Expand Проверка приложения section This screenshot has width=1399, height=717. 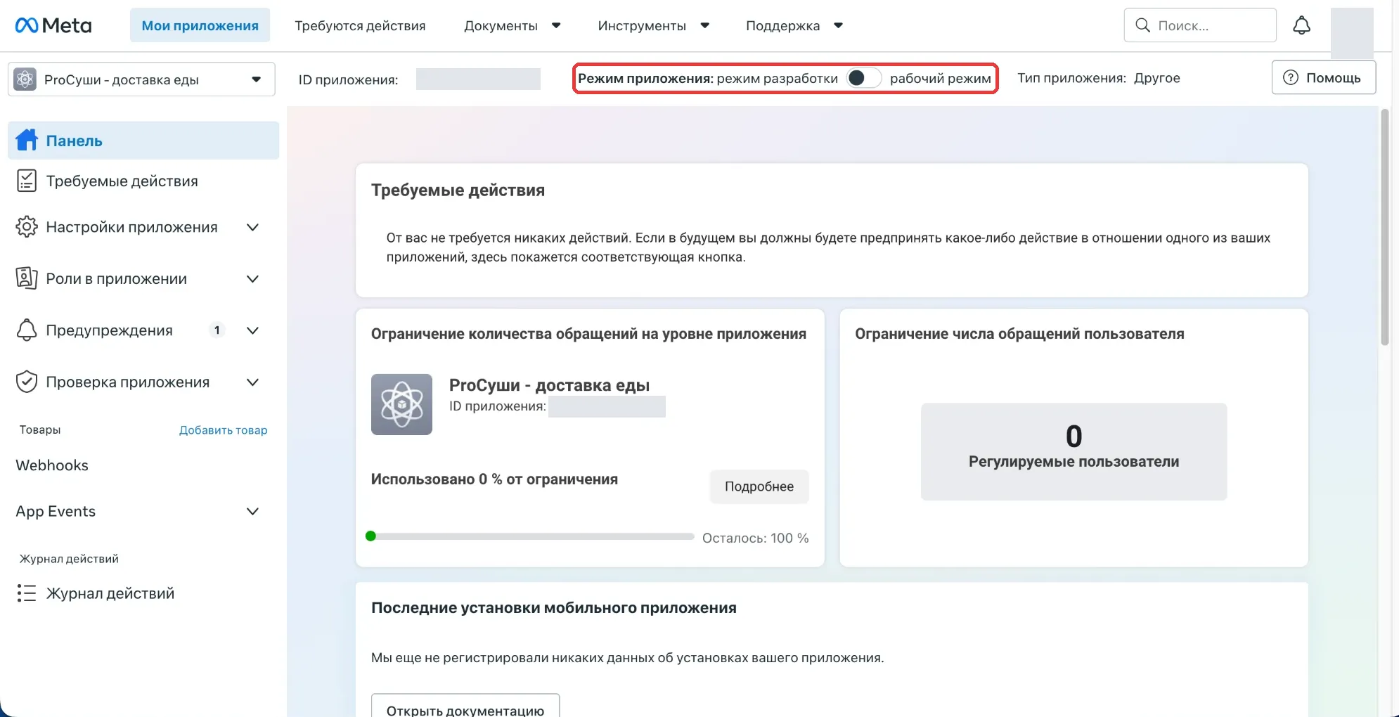(253, 382)
